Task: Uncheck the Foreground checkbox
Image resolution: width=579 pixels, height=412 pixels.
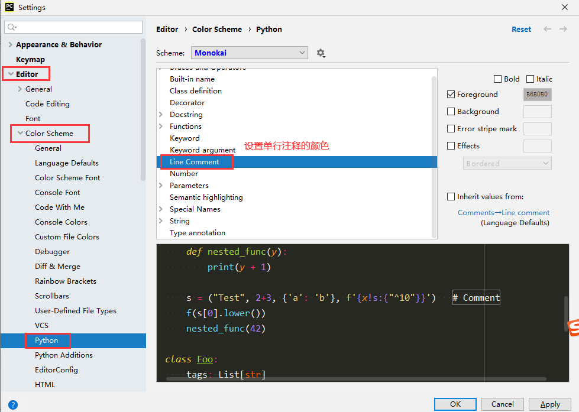Action: 451,95
